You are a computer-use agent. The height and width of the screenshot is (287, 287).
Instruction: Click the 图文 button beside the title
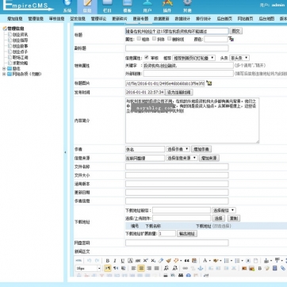pyautogui.click(x=235, y=31)
